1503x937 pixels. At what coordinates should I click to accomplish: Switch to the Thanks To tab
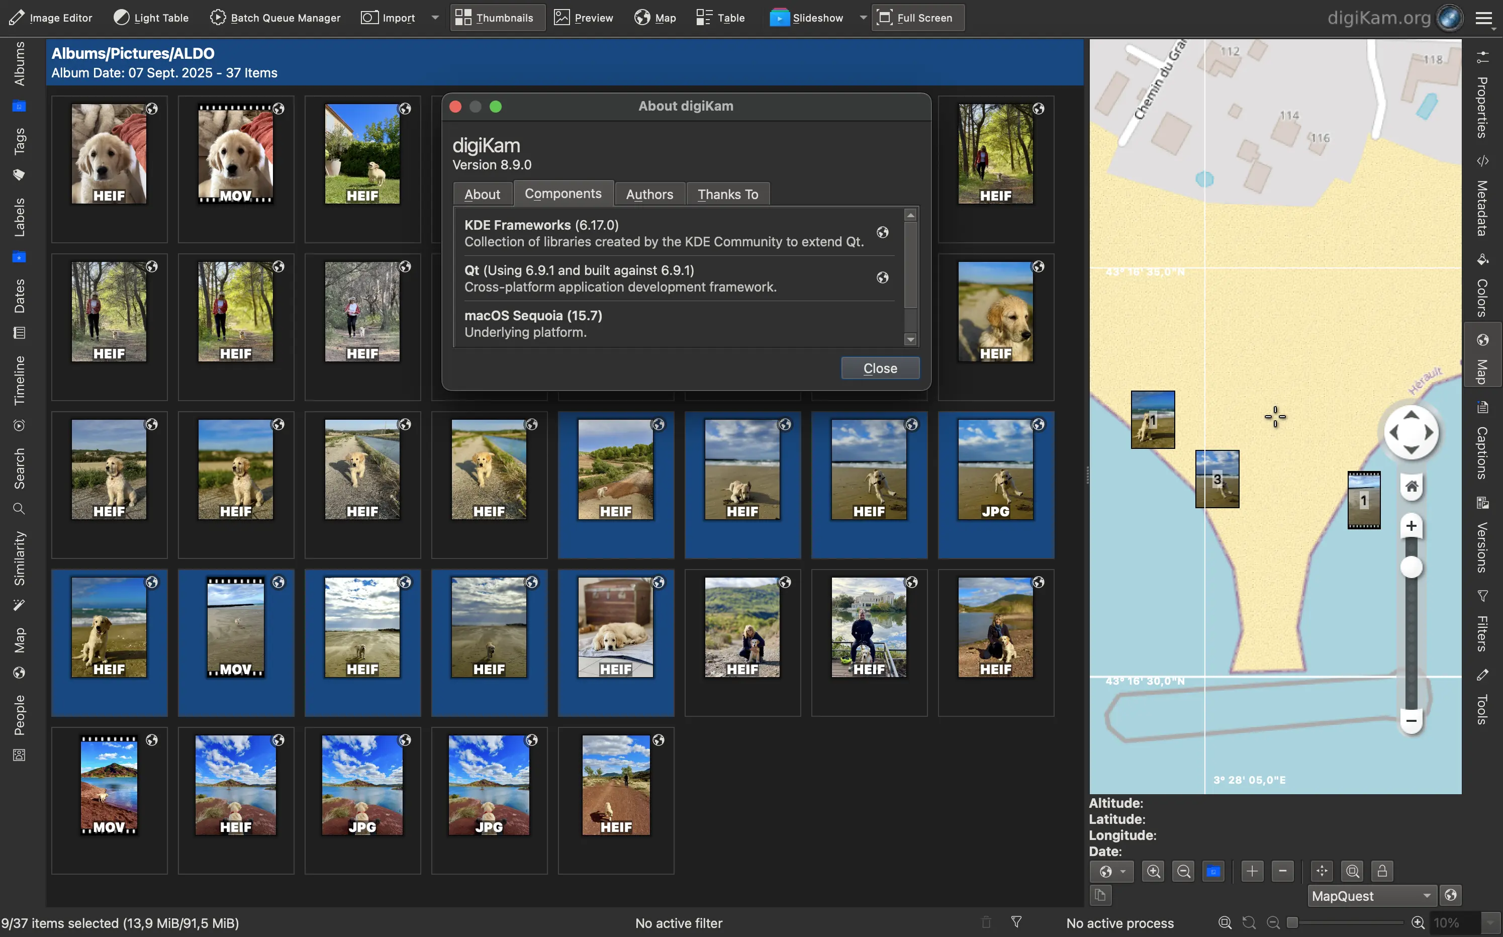click(x=728, y=194)
